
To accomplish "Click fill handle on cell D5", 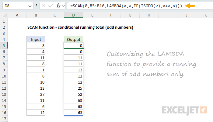I will coord(83,48).
